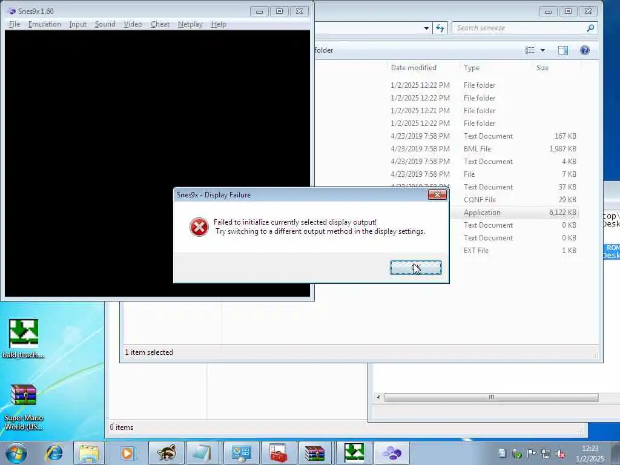This screenshot has width=620, height=465.
Task: Open the Cheat menu in Snes9x
Action: point(160,24)
